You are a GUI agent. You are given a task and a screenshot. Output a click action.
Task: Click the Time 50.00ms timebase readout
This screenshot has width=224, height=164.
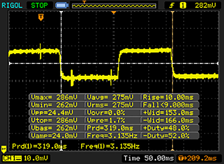coord(149,158)
